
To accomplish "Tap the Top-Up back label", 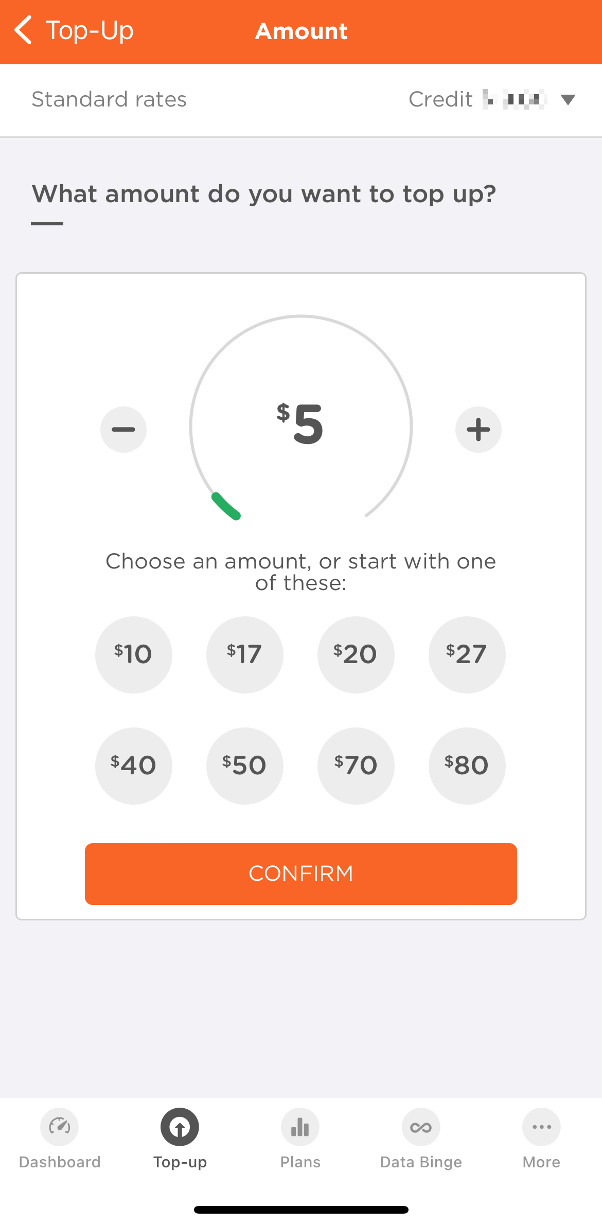I will [90, 30].
